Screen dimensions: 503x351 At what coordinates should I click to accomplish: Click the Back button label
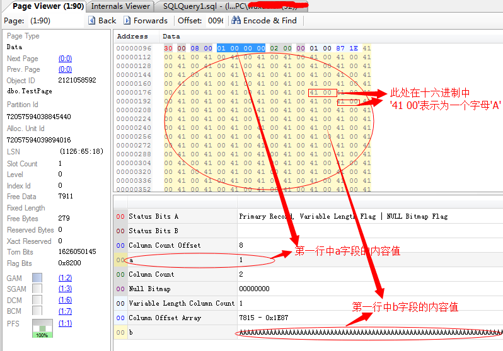pos(107,21)
